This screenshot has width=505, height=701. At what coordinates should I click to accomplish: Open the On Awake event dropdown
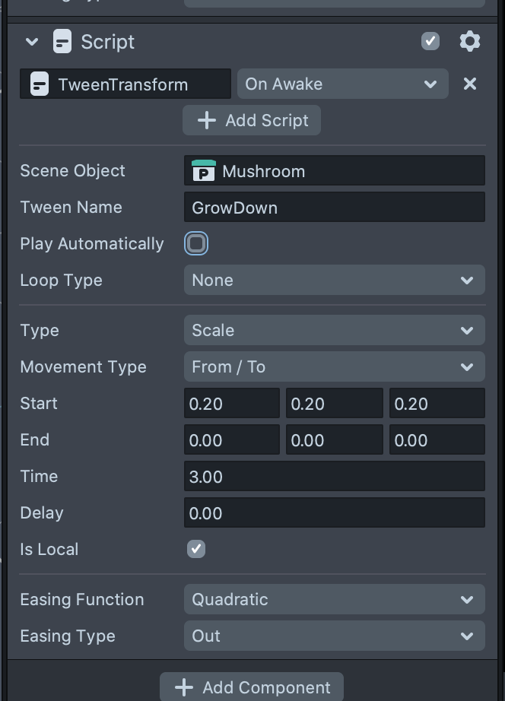coord(342,84)
